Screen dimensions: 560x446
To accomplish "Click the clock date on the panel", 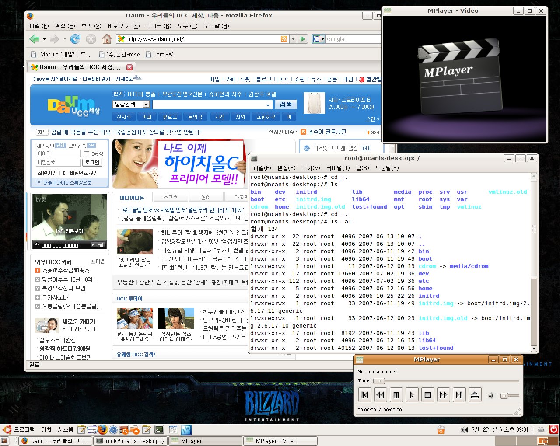I will click(x=500, y=430).
